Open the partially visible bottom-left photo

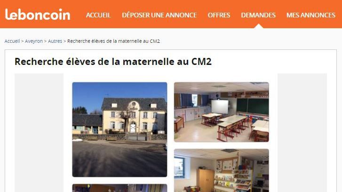point(119,188)
